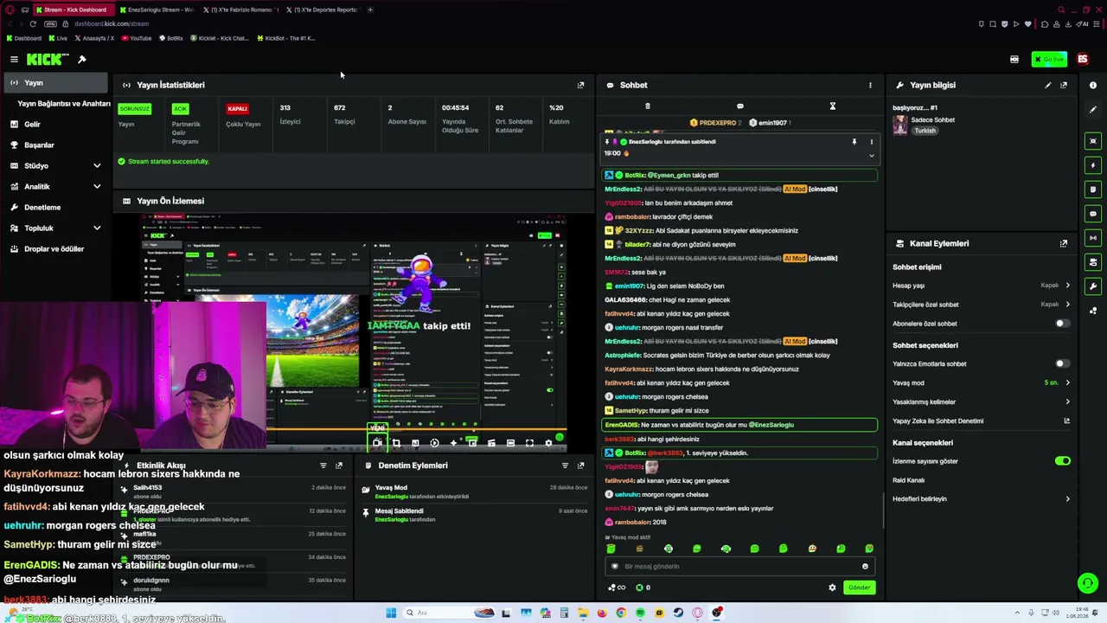The width and height of the screenshot is (1107, 623).
Task: Open Yapay Zeka ile Sohbet Denetimi link
Action: 981,421
